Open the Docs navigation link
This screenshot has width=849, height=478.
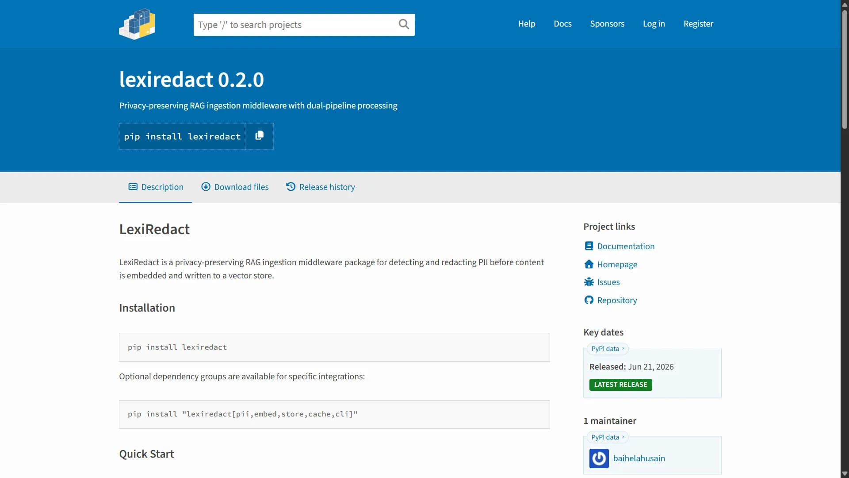tap(562, 24)
